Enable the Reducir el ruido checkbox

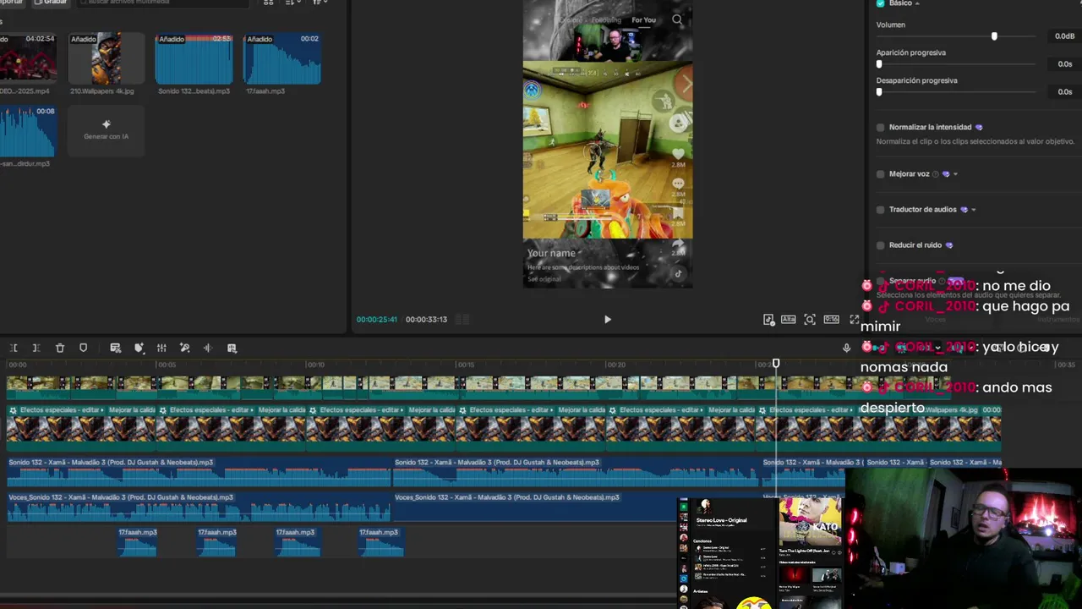[881, 245]
